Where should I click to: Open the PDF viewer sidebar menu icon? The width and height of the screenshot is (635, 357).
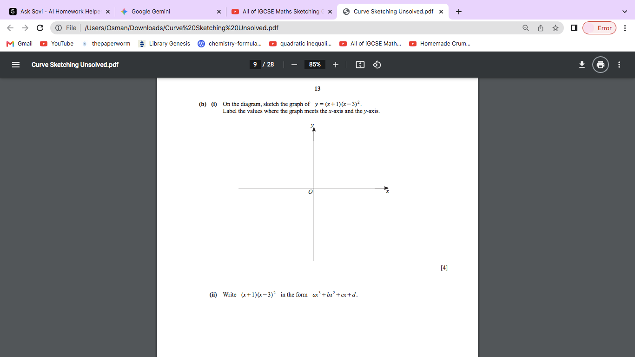16,65
